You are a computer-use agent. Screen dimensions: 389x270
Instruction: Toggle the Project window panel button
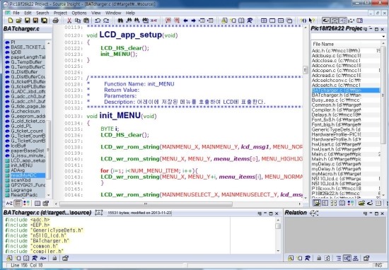[326, 20]
